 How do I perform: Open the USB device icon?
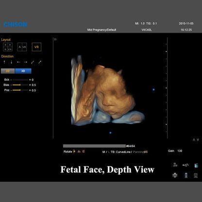185,165
